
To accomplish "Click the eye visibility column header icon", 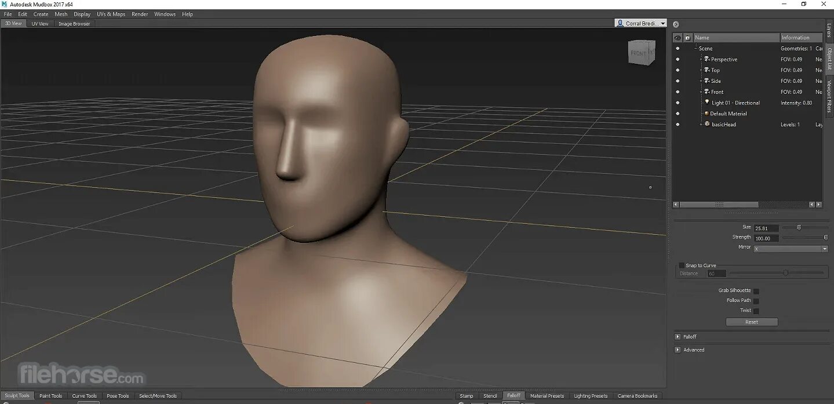I will point(678,38).
